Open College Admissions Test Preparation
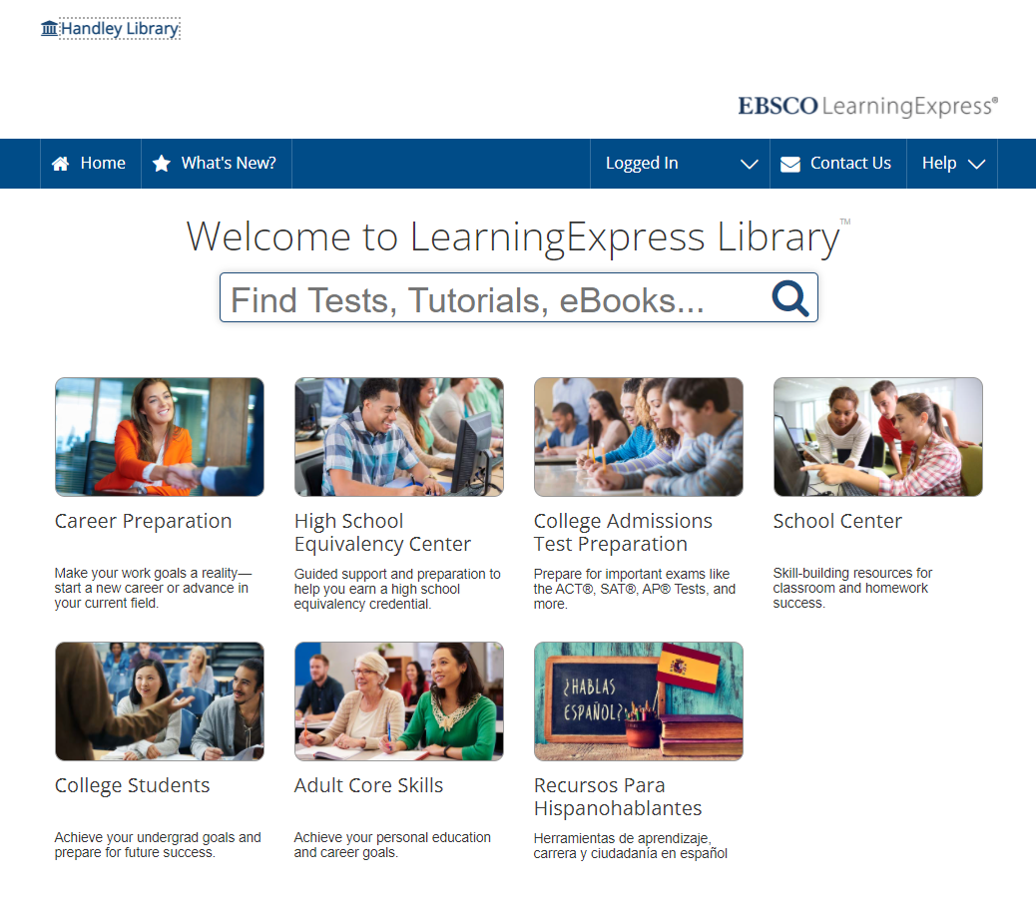 coord(624,533)
